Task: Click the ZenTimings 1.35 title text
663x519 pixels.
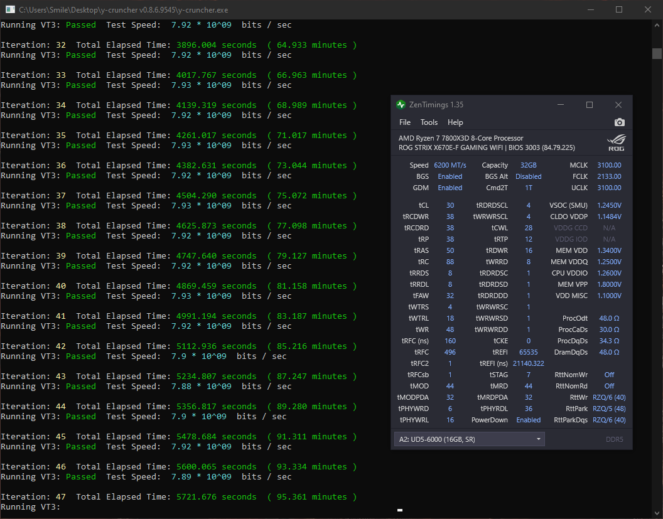Action: (x=436, y=105)
